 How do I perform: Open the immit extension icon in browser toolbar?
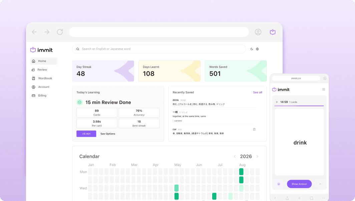pyautogui.click(x=273, y=32)
